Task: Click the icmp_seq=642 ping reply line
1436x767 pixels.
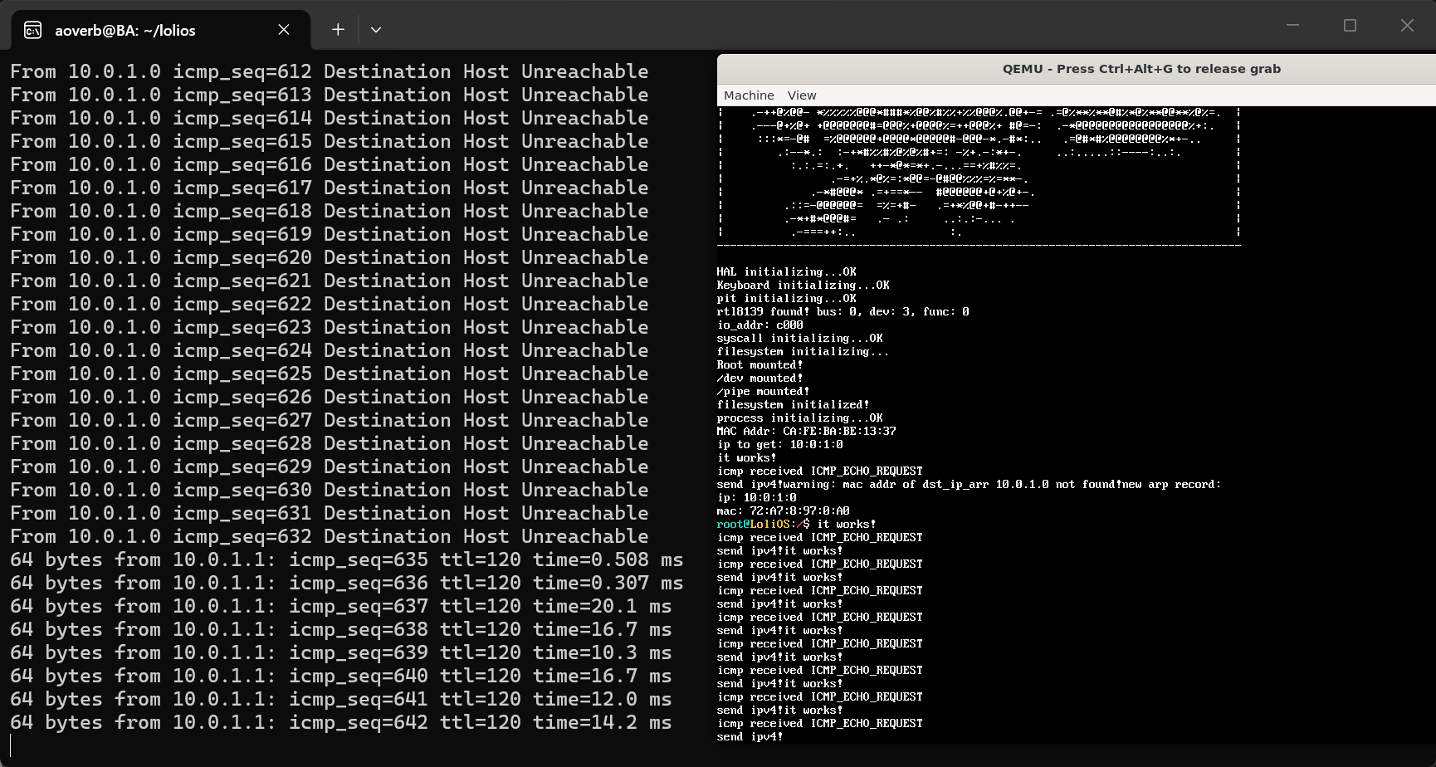Action: 340,723
